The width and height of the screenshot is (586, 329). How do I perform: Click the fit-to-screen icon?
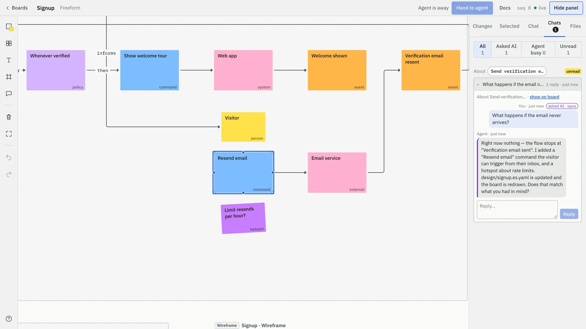pyautogui.click(x=9, y=134)
